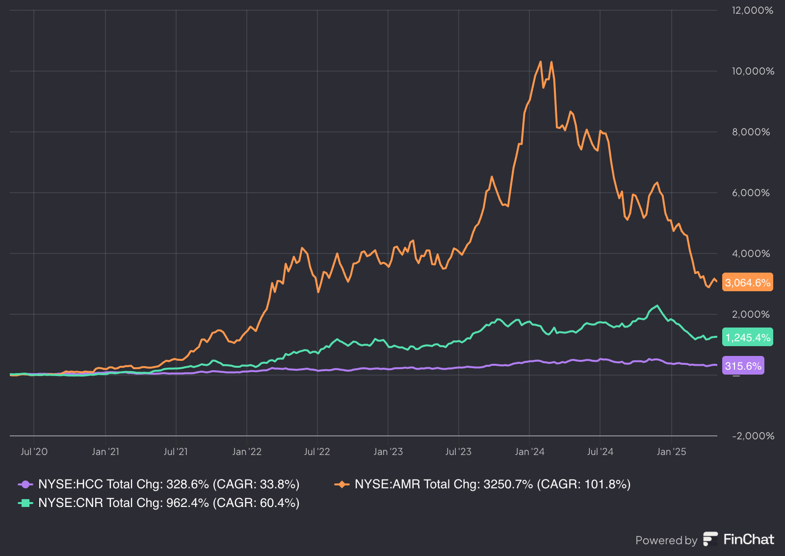Click the orange AMR legend diamond marker

[x=342, y=484]
